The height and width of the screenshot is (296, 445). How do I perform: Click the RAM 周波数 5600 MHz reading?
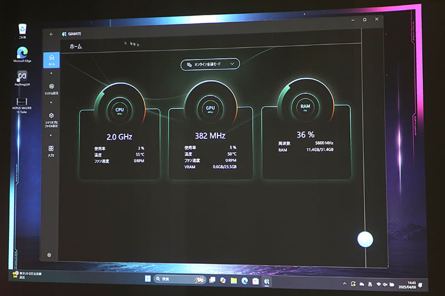[x=306, y=143]
